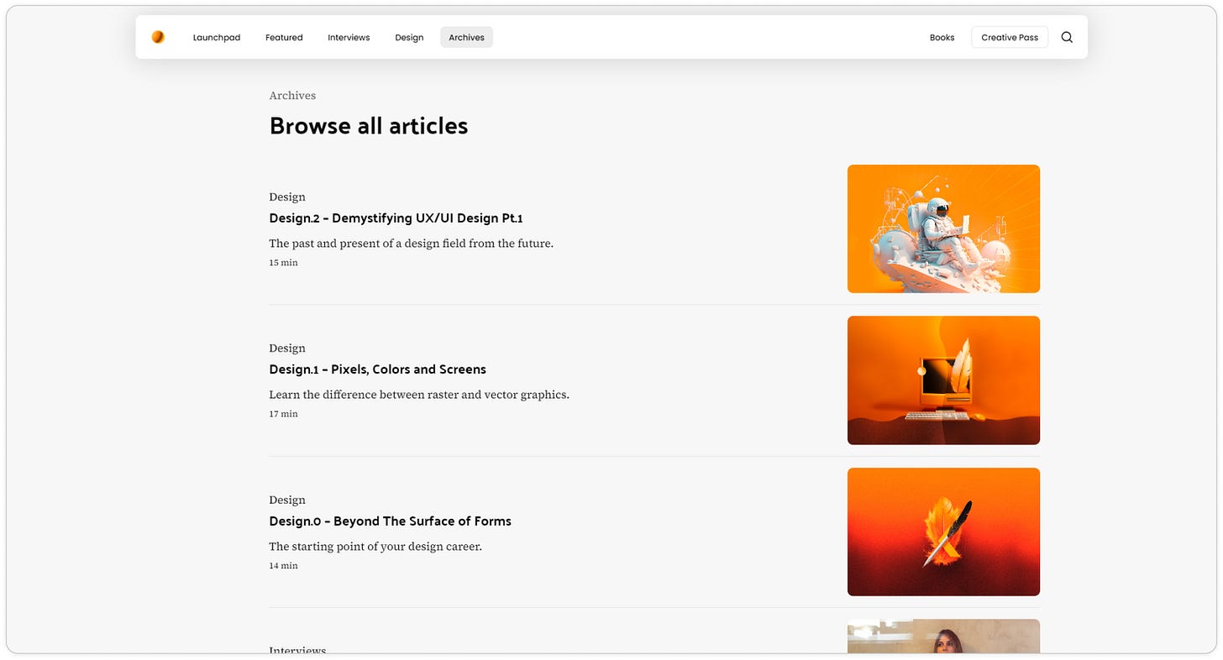Click the orange sphere site logo
1223x660 pixels.
click(158, 37)
